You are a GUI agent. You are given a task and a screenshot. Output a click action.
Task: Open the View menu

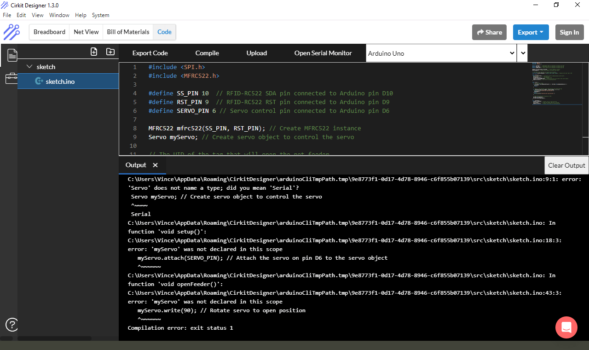tap(38, 15)
